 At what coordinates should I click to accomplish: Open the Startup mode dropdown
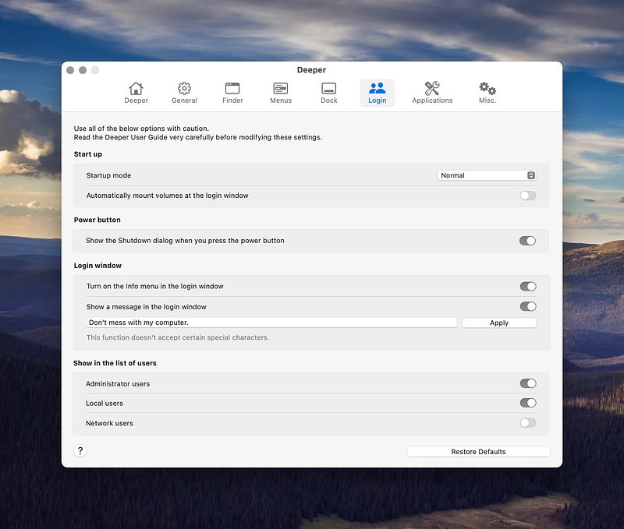click(486, 175)
